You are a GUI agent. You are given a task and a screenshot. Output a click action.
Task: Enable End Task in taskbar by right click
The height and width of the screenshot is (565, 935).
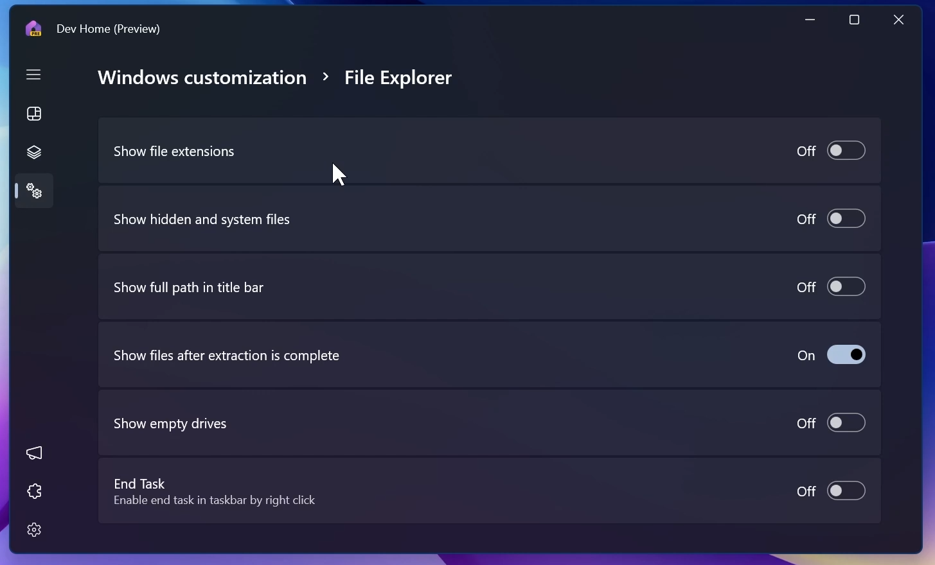point(846,491)
